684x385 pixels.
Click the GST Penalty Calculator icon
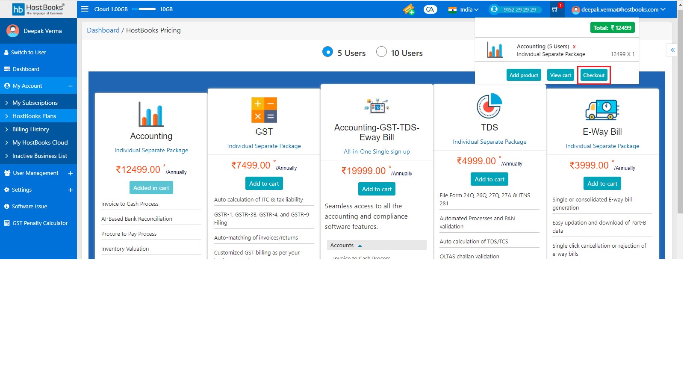(x=7, y=223)
